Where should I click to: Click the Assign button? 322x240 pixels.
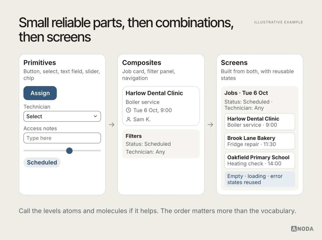40,93
